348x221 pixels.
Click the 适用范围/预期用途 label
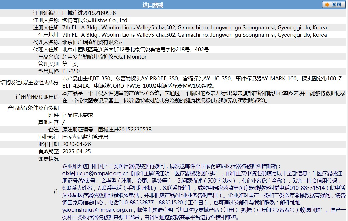(37, 97)
